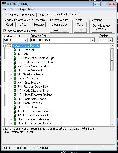Save the current profile

[80, 25]
